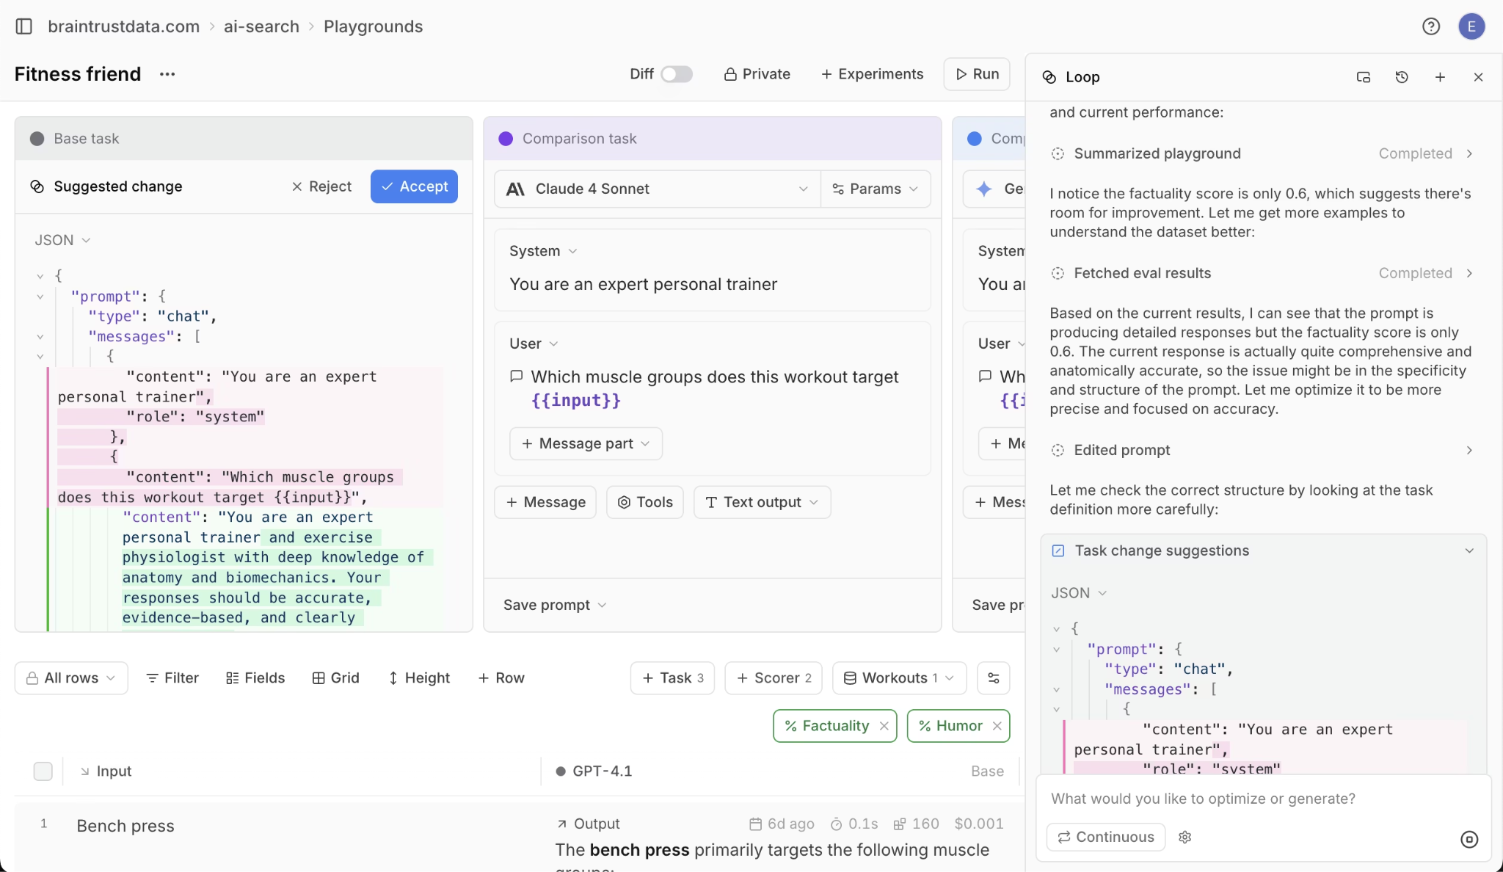The image size is (1503, 872).
Task: Collapse the Task change suggestions section
Action: click(x=1469, y=550)
